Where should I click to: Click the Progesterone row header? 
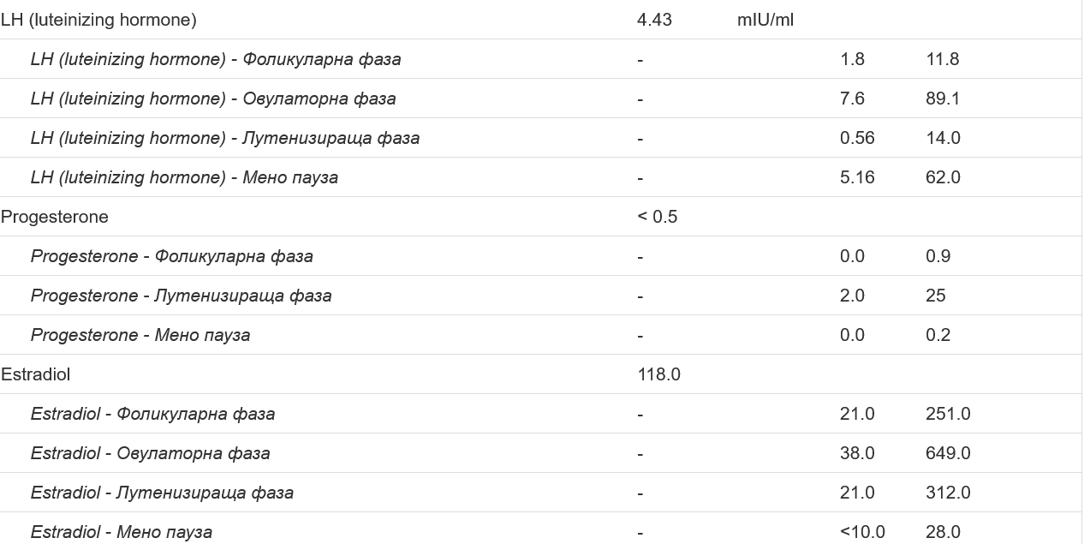click(55, 217)
